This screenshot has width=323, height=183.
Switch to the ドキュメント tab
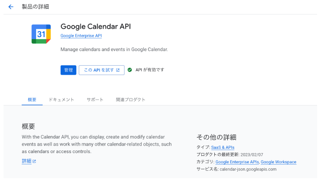[x=61, y=100]
